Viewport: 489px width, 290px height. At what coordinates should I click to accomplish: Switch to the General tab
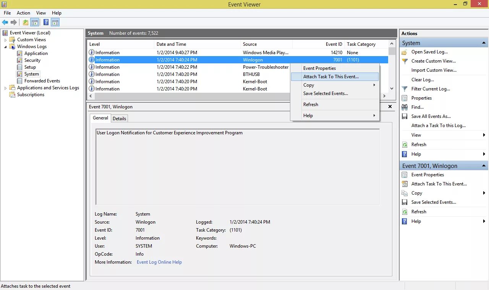(100, 118)
